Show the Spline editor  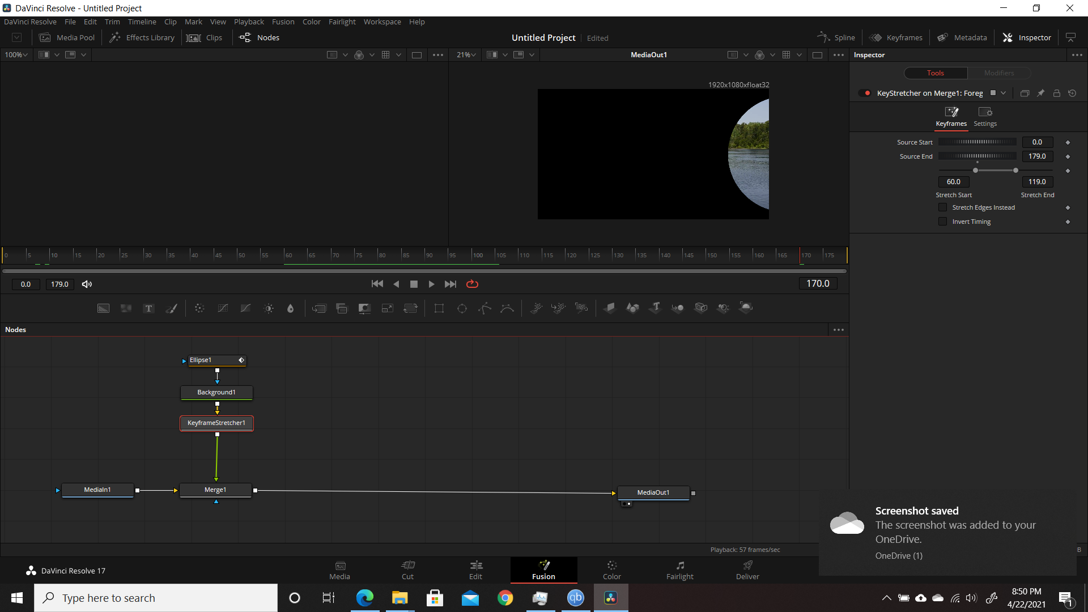836,37
